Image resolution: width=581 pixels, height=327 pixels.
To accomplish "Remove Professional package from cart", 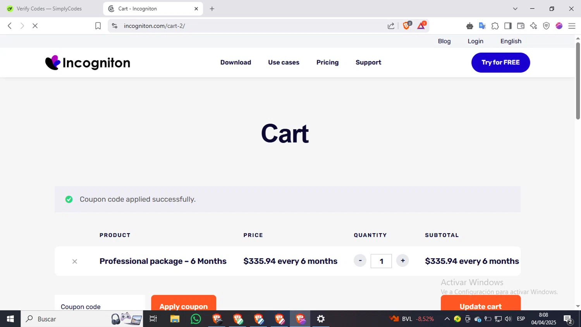I will 75,261.
